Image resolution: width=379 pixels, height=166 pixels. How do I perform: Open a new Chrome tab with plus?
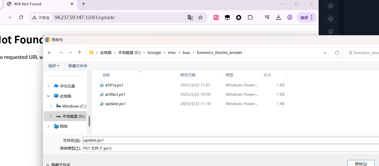point(84,4)
